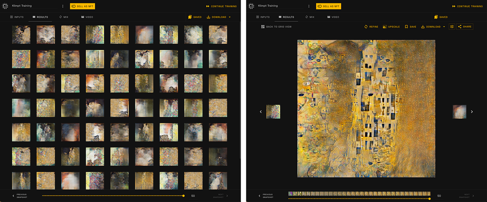Click the large Klimt-style generated image
487x202 pixels.
(366, 109)
